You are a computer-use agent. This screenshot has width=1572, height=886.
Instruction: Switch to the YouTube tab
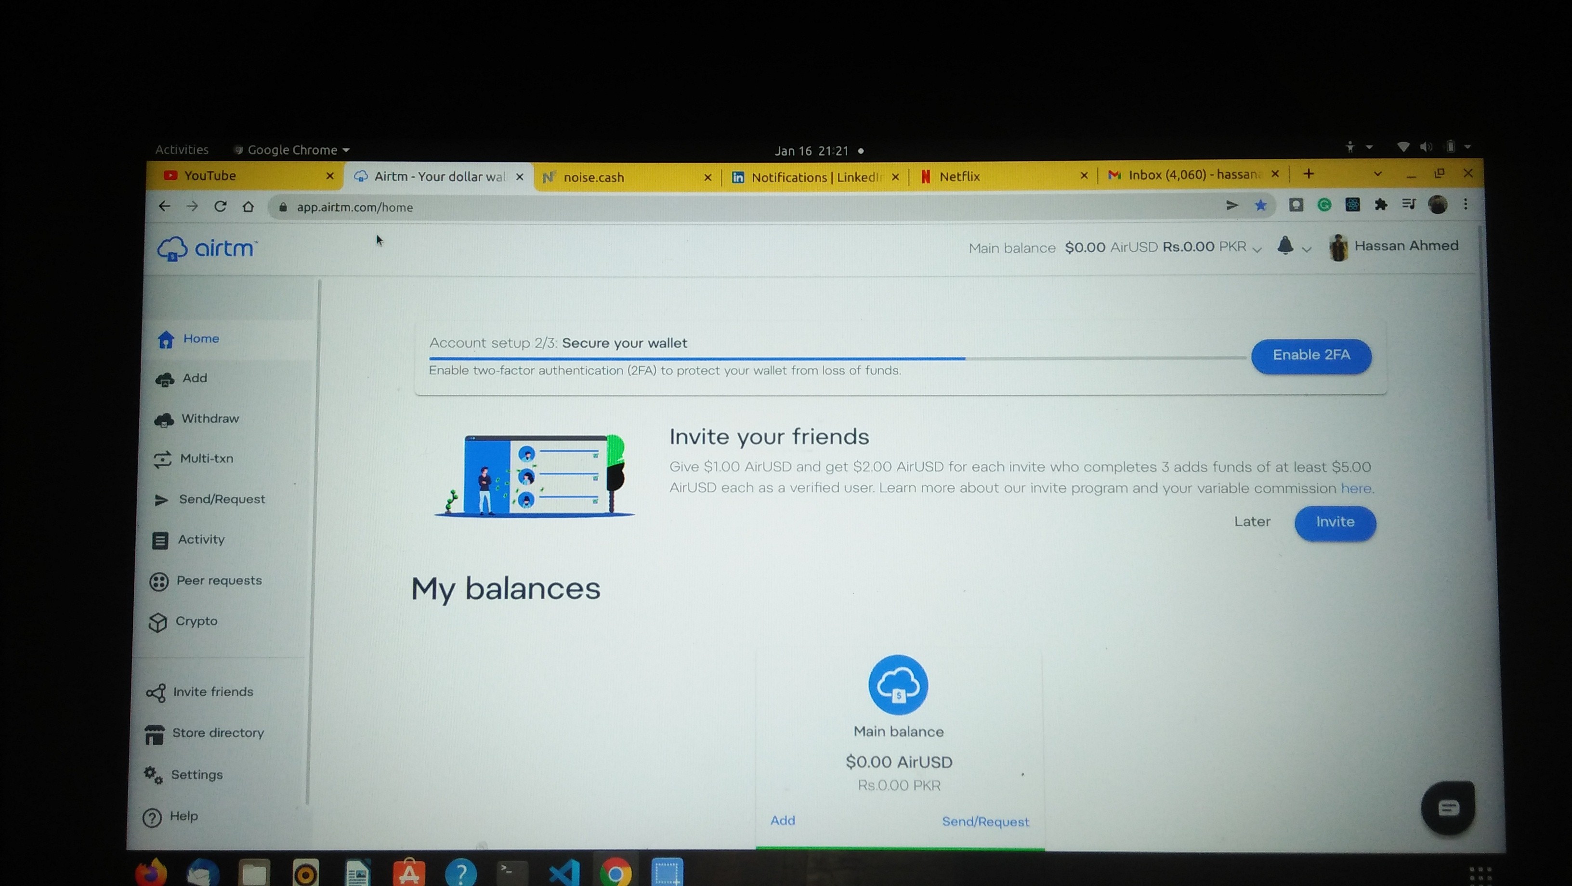pos(244,176)
